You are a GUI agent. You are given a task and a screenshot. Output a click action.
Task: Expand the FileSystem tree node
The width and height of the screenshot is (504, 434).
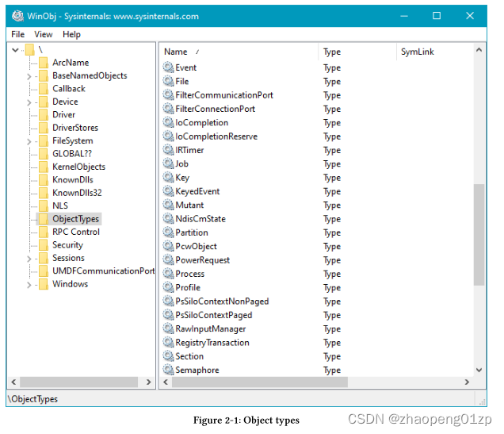coord(29,141)
